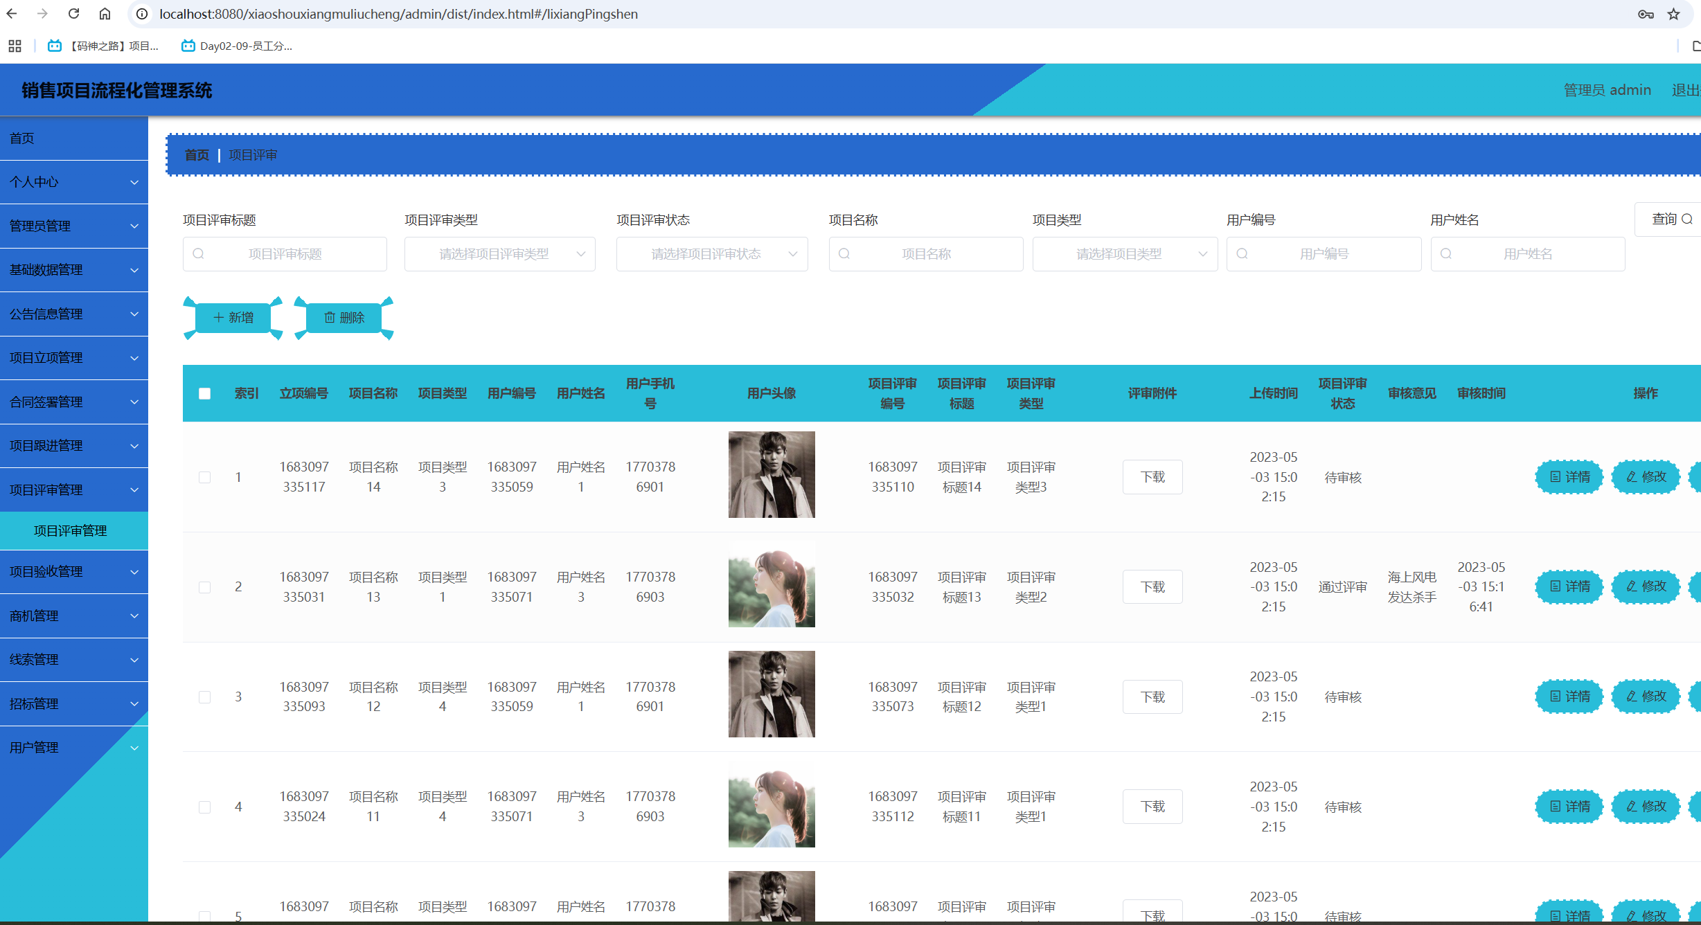This screenshot has height=925, width=1701.
Task: Open the apps grid in bookmarks bar
Action: coord(15,46)
